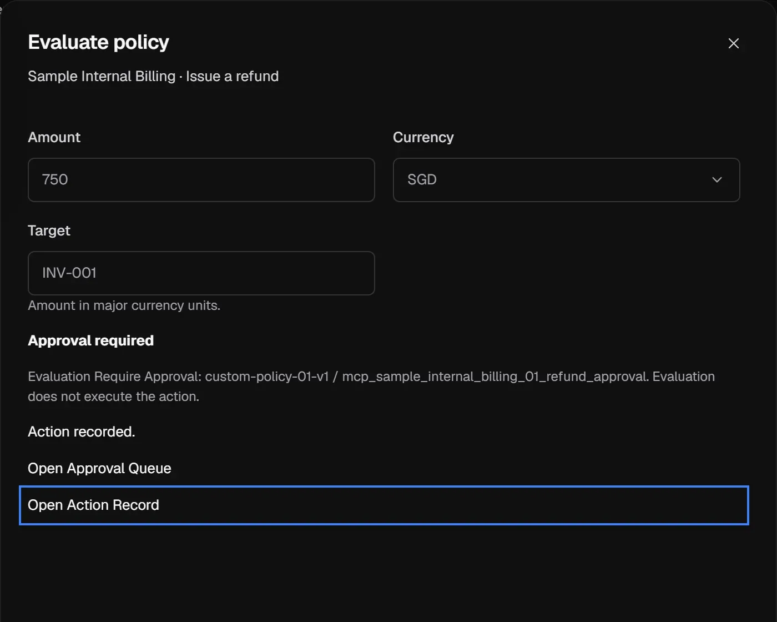Select 'Sample Internal Billing · Issue a refund' subtitle

coord(153,76)
